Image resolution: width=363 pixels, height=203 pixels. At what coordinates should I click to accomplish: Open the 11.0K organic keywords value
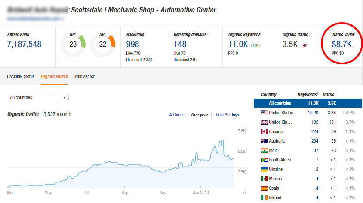(x=238, y=44)
